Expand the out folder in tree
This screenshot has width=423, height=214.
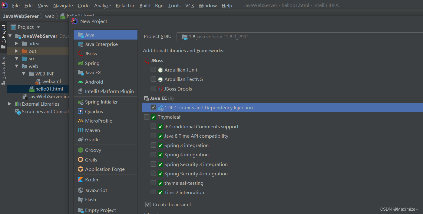[17, 51]
